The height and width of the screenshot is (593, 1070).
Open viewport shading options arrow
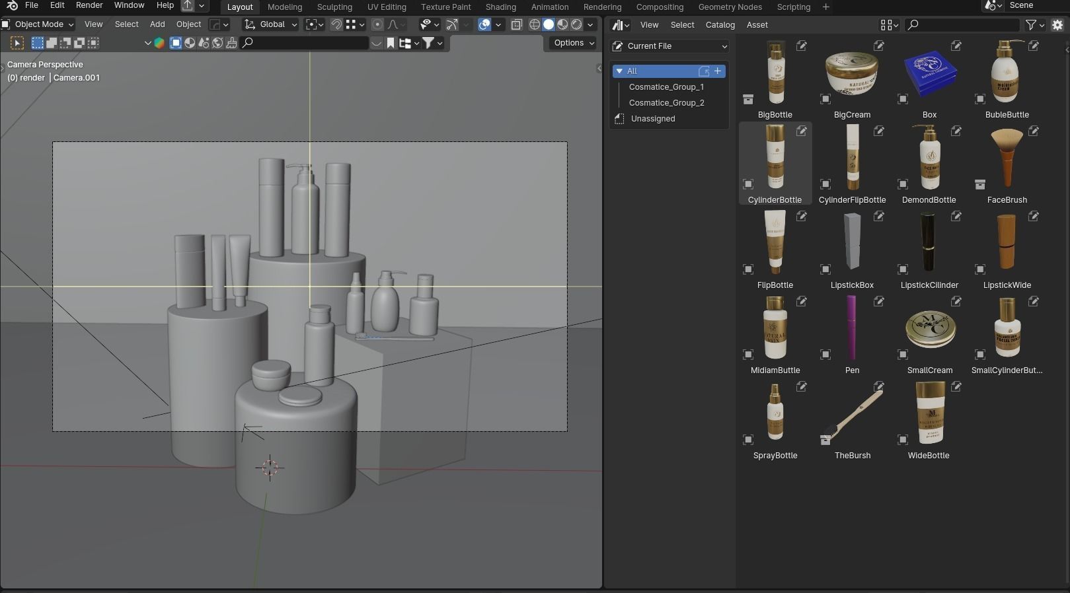tap(590, 24)
